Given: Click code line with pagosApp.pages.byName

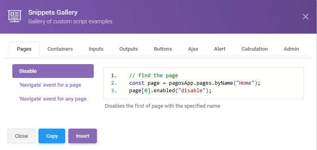Looking at the screenshot, I should pyautogui.click(x=195, y=83).
